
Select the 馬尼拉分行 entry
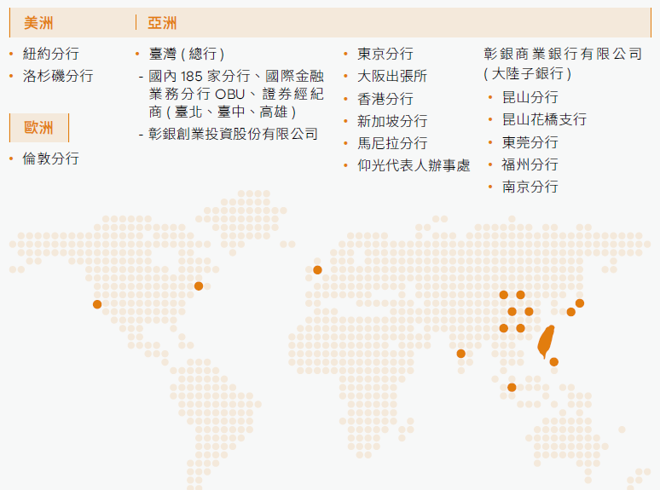pyautogui.click(x=392, y=143)
